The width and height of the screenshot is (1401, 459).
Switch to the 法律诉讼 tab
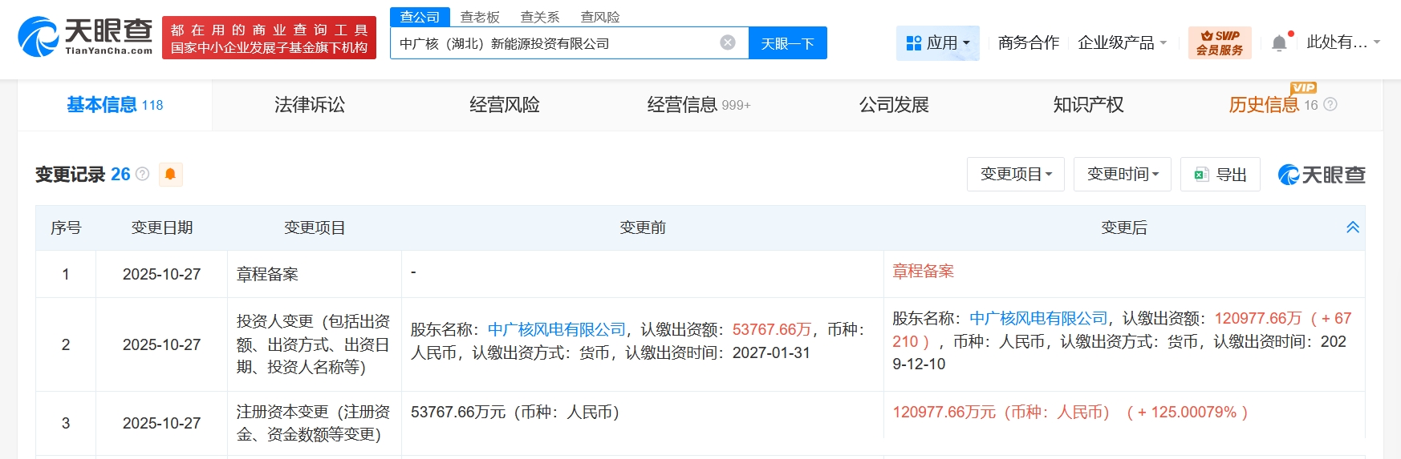[310, 105]
